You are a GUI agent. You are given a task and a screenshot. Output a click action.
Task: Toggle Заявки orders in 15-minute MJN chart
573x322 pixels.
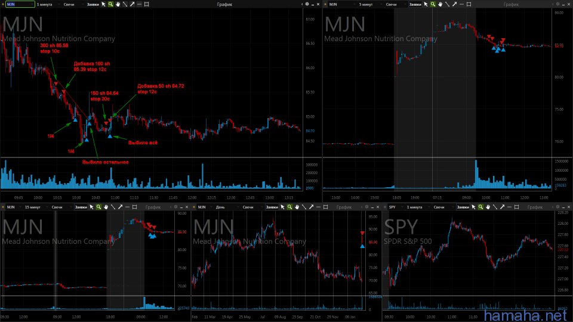(x=81, y=207)
